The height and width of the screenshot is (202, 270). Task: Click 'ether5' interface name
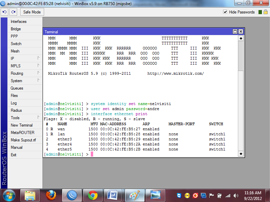pos(65,149)
